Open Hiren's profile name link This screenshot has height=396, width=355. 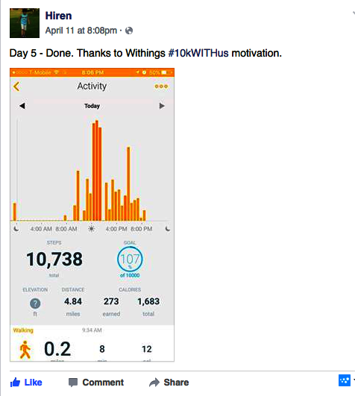point(58,16)
